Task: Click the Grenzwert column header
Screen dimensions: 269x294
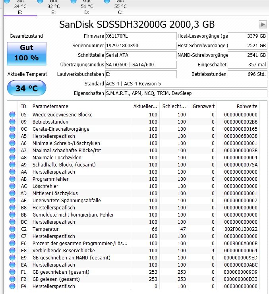Action: point(203,106)
